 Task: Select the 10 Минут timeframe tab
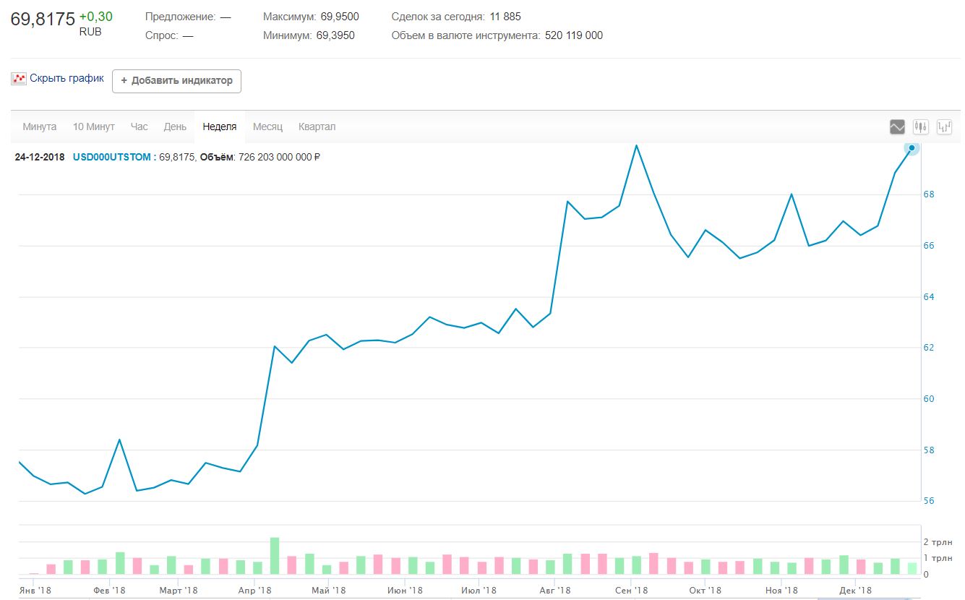click(93, 127)
